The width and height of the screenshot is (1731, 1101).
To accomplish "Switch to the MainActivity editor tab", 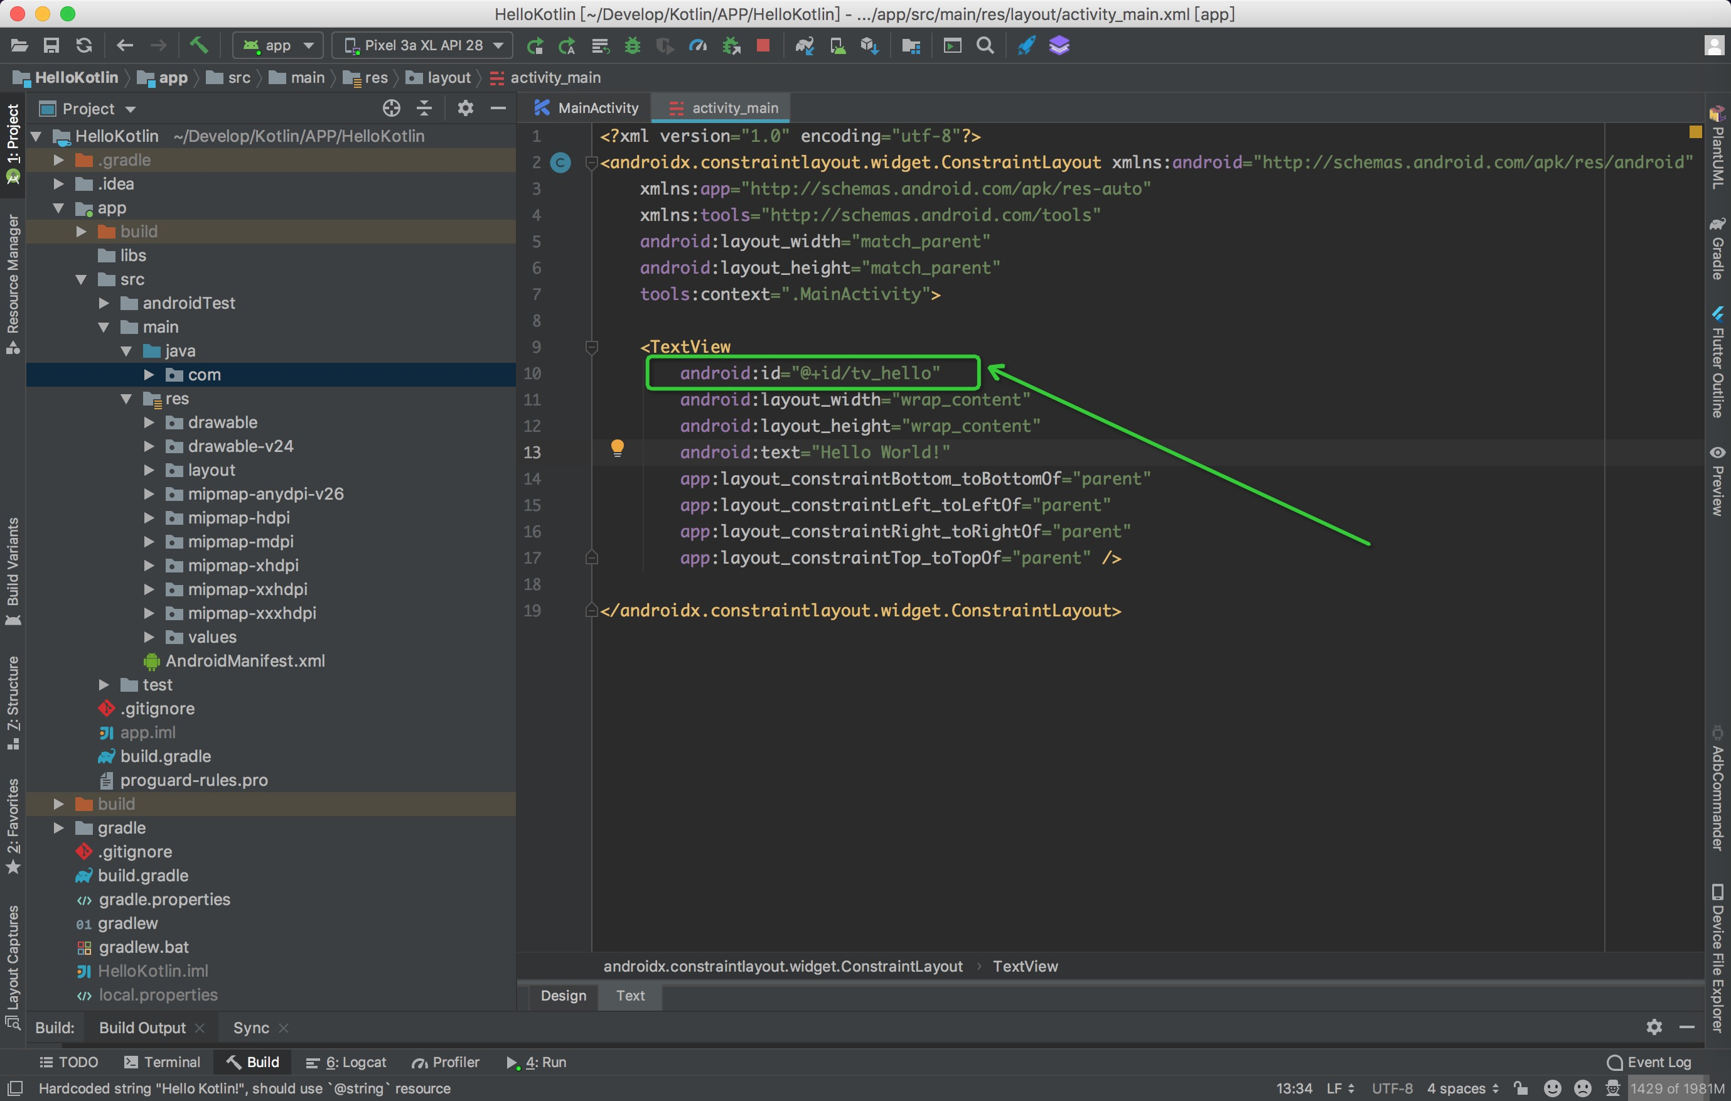I will 587,108.
